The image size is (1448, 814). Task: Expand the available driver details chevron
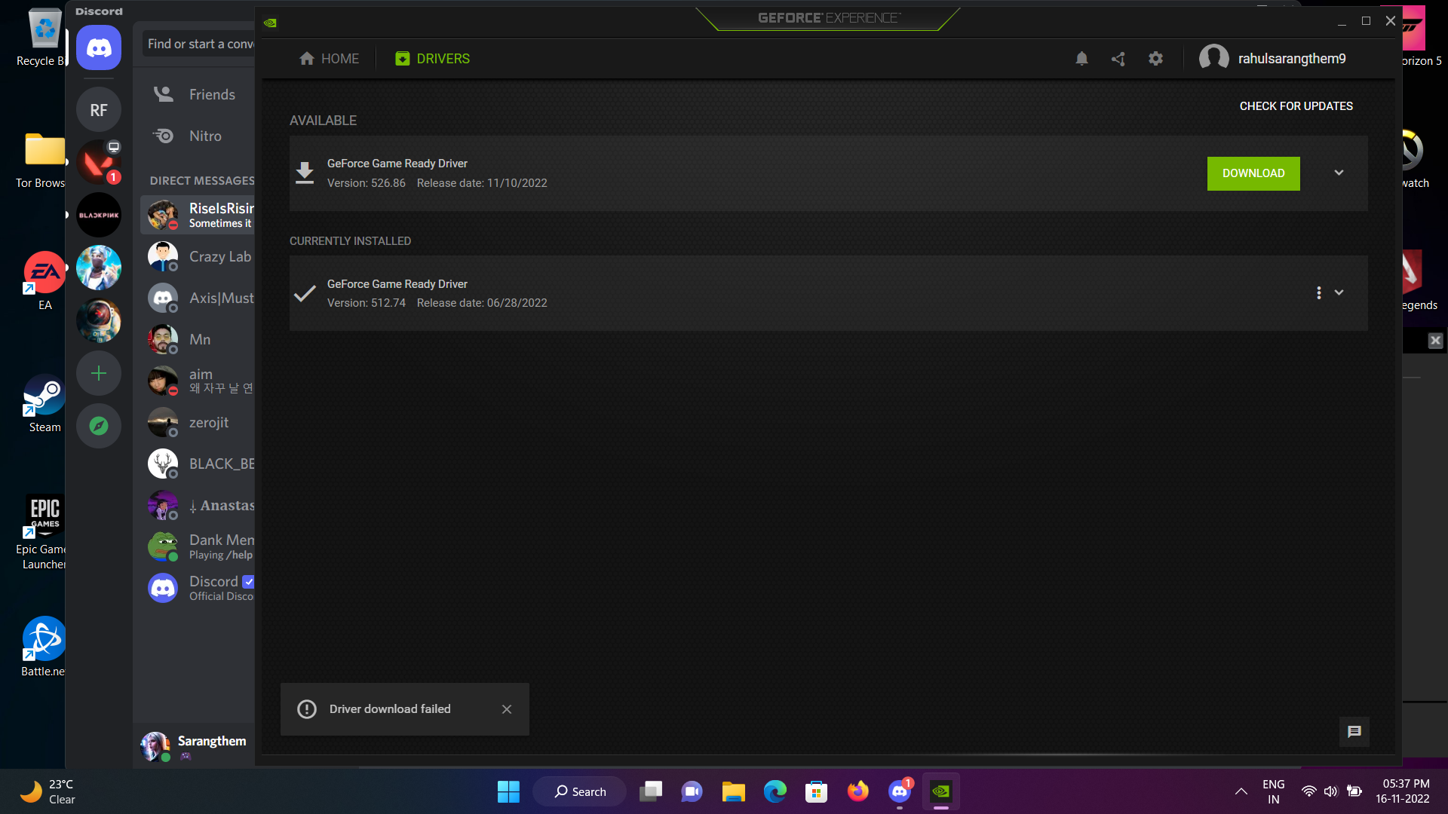1339,173
